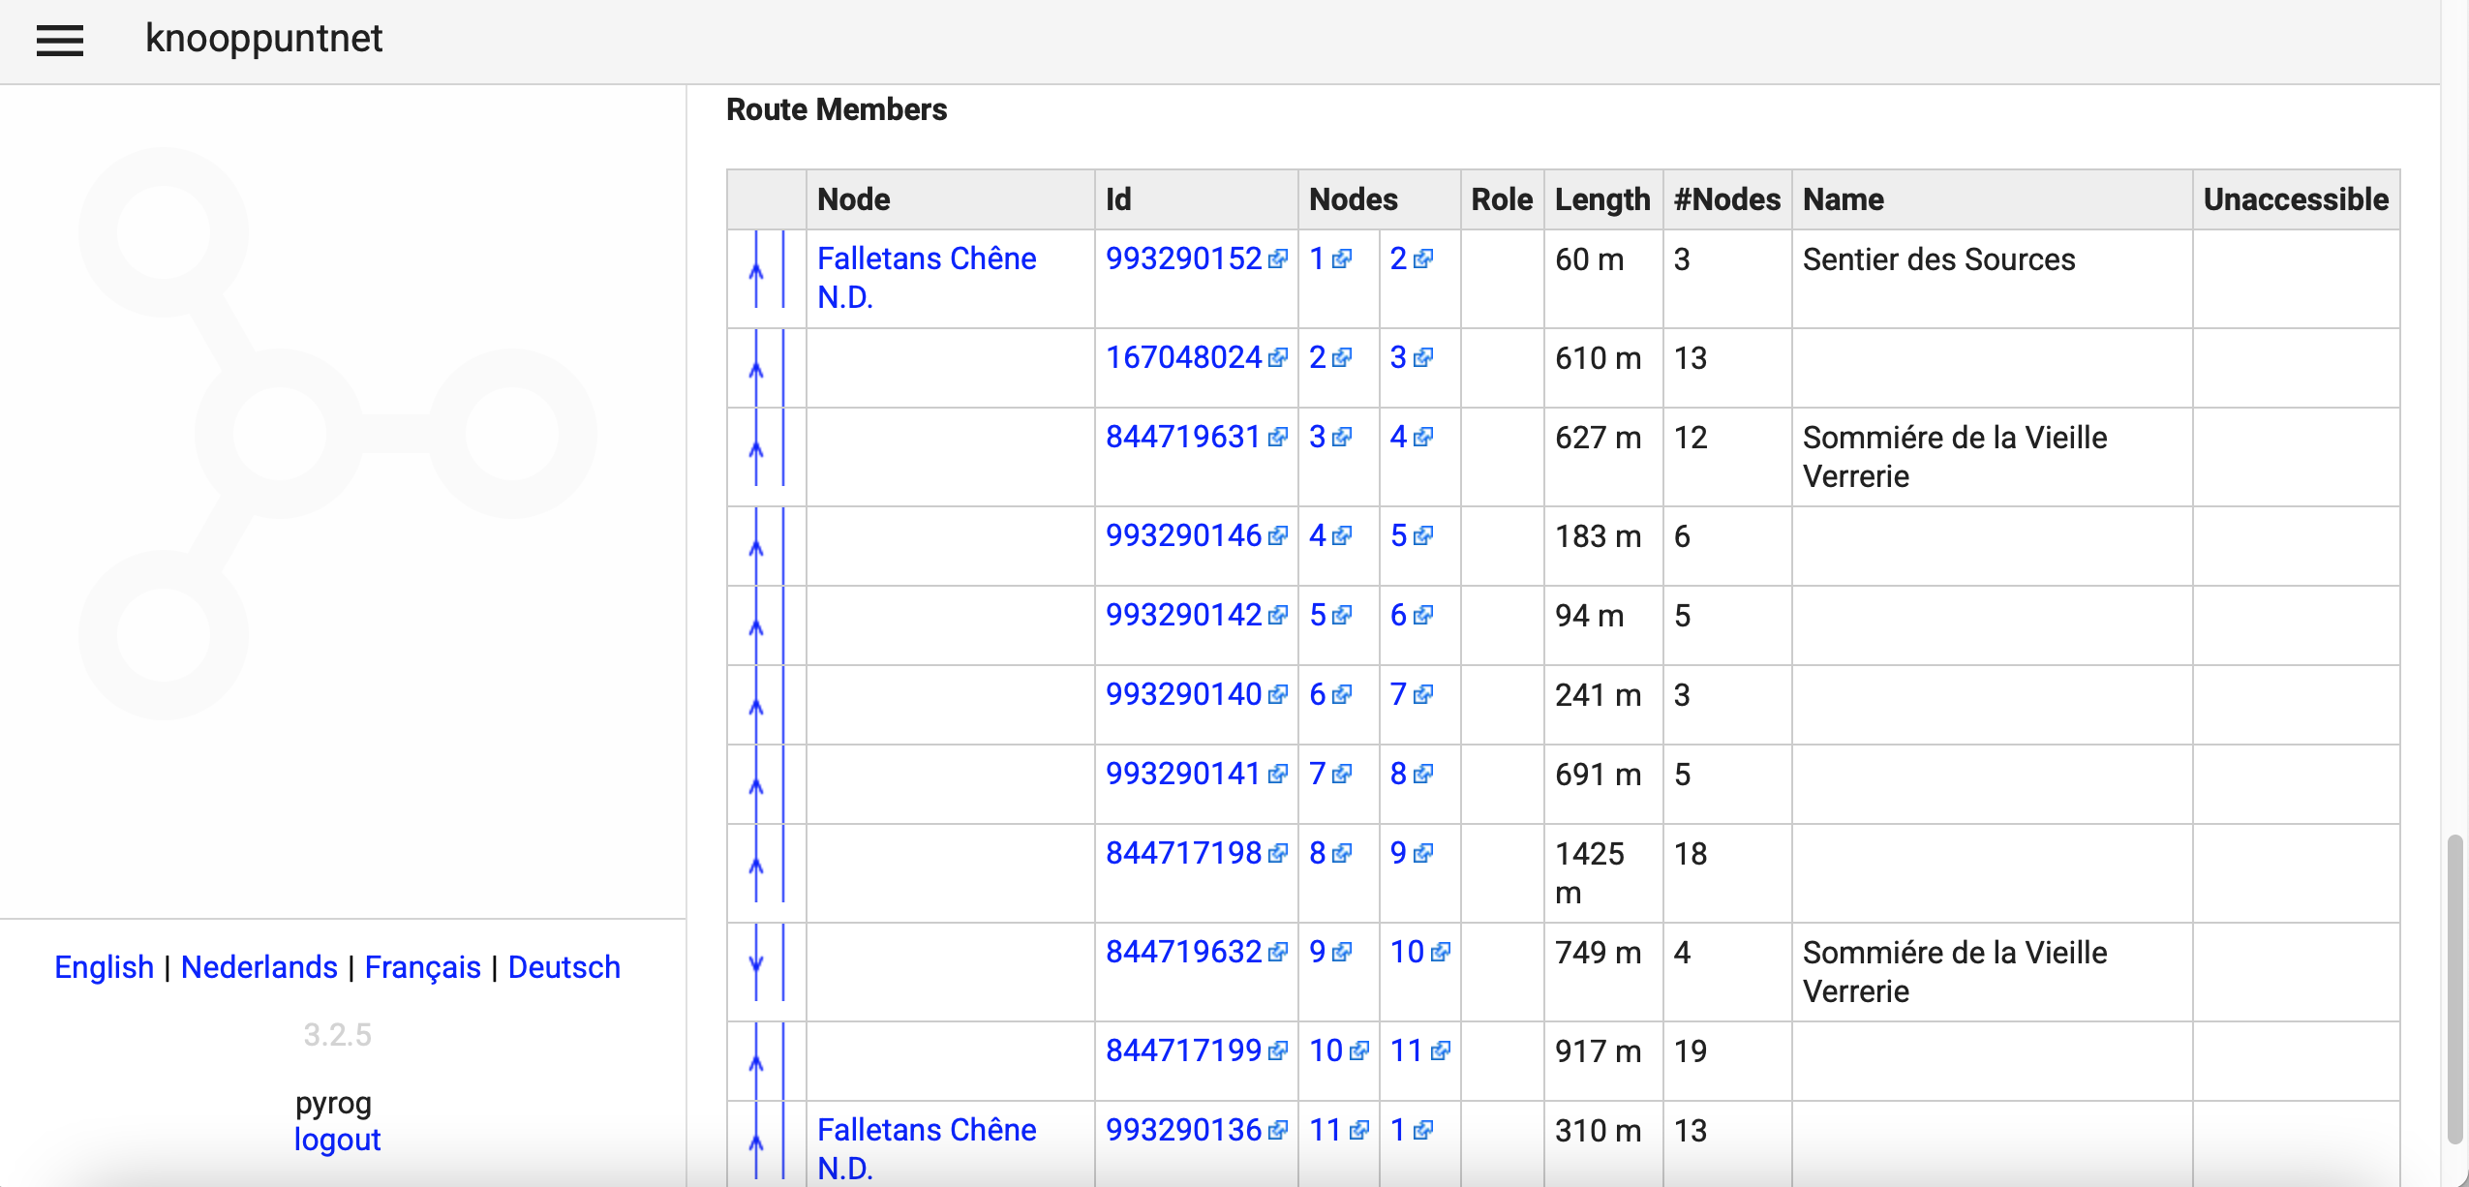This screenshot has width=2469, height=1187.
Task: Switch language to Nederlands
Action: coord(259,966)
